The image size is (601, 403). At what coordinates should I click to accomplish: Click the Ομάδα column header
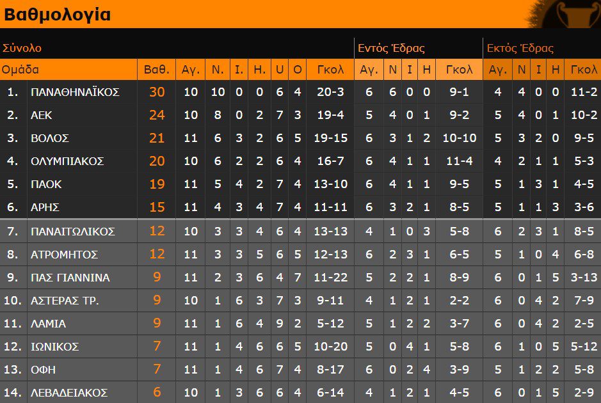(20, 69)
